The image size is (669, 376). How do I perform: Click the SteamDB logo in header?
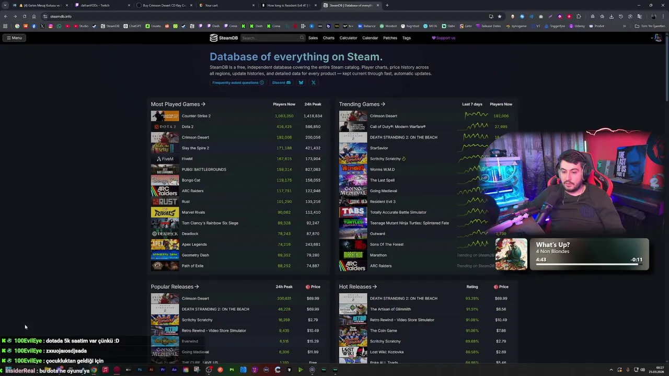coord(224,38)
